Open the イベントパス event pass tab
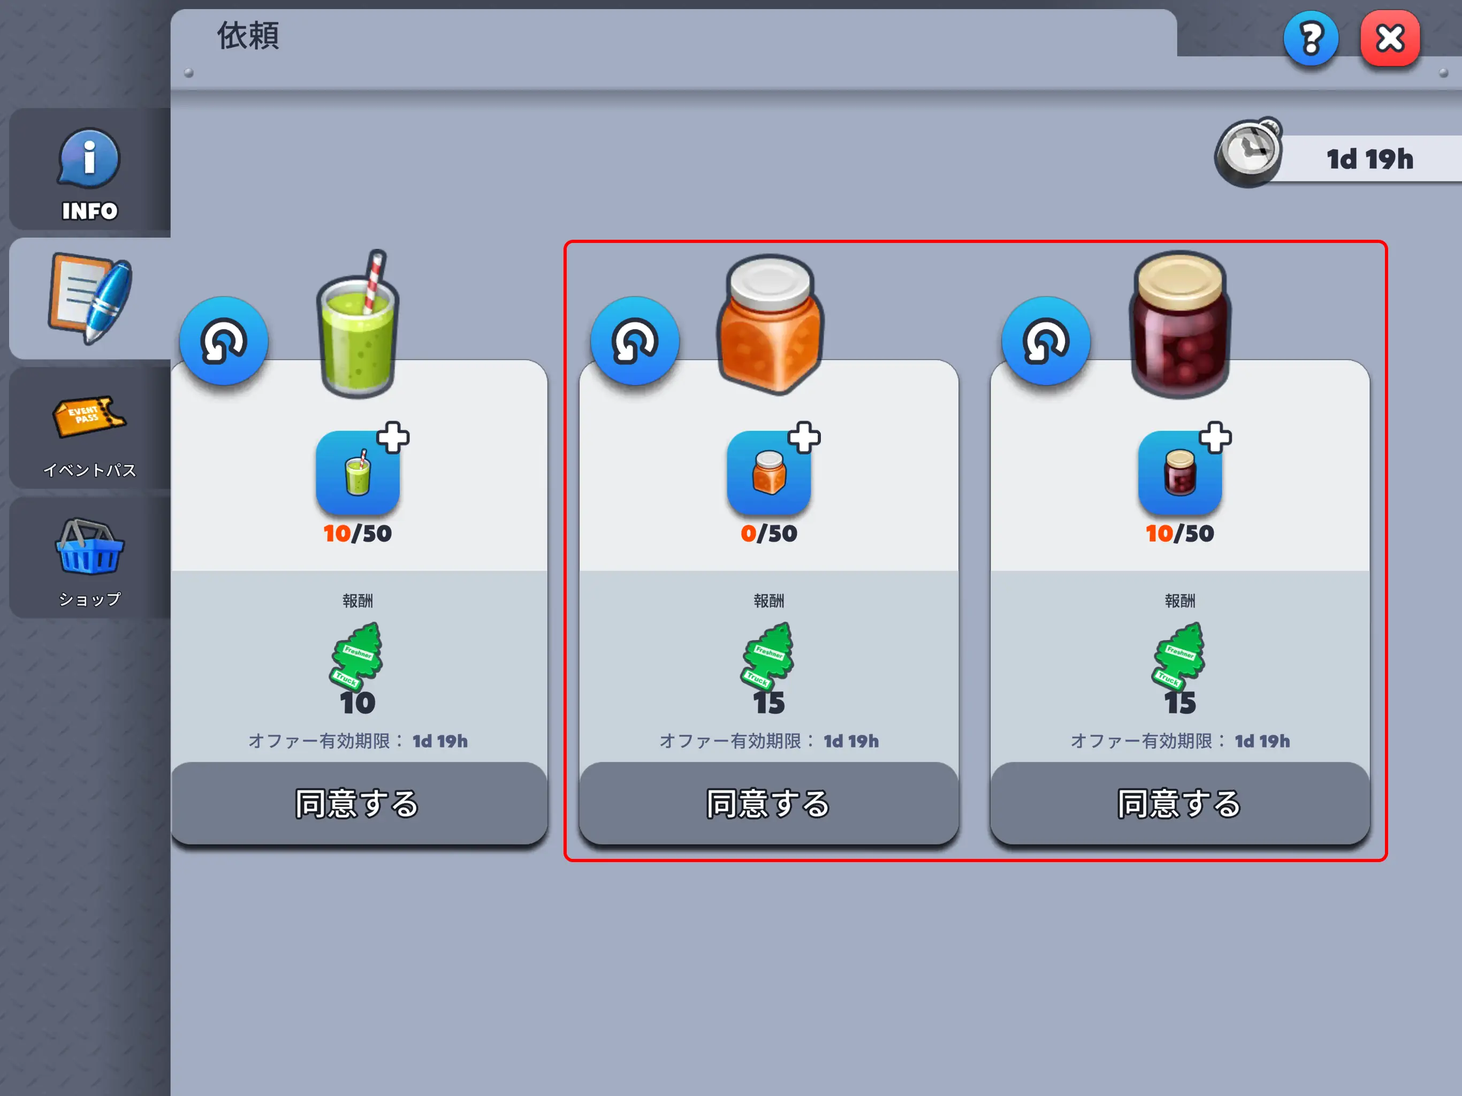Viewport: 1462px width, 1096px height. [90, 428]
